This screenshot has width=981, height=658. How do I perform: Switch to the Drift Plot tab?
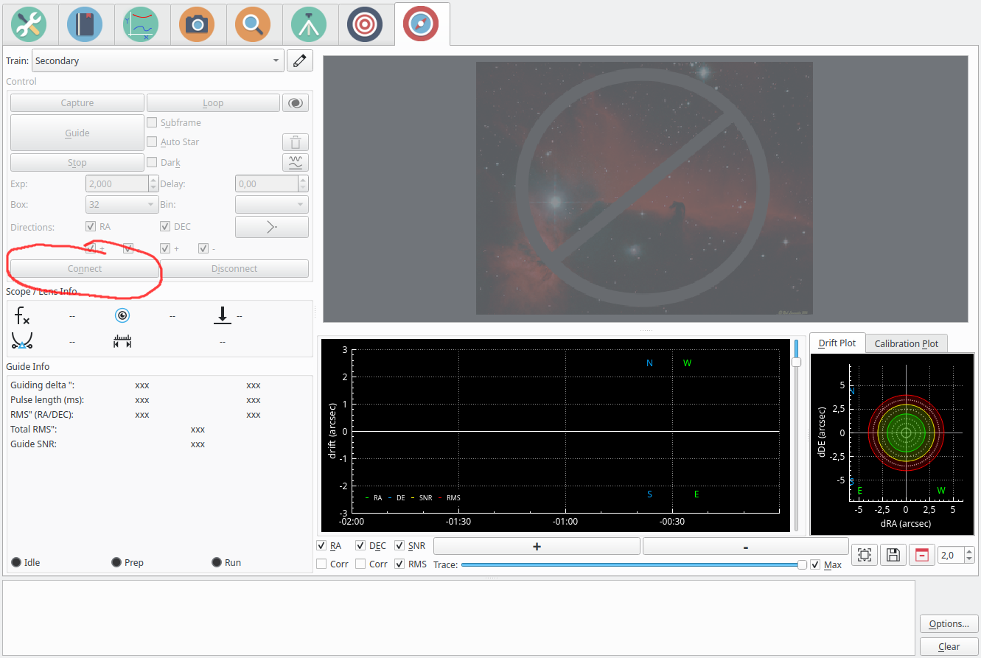point(837,343)
